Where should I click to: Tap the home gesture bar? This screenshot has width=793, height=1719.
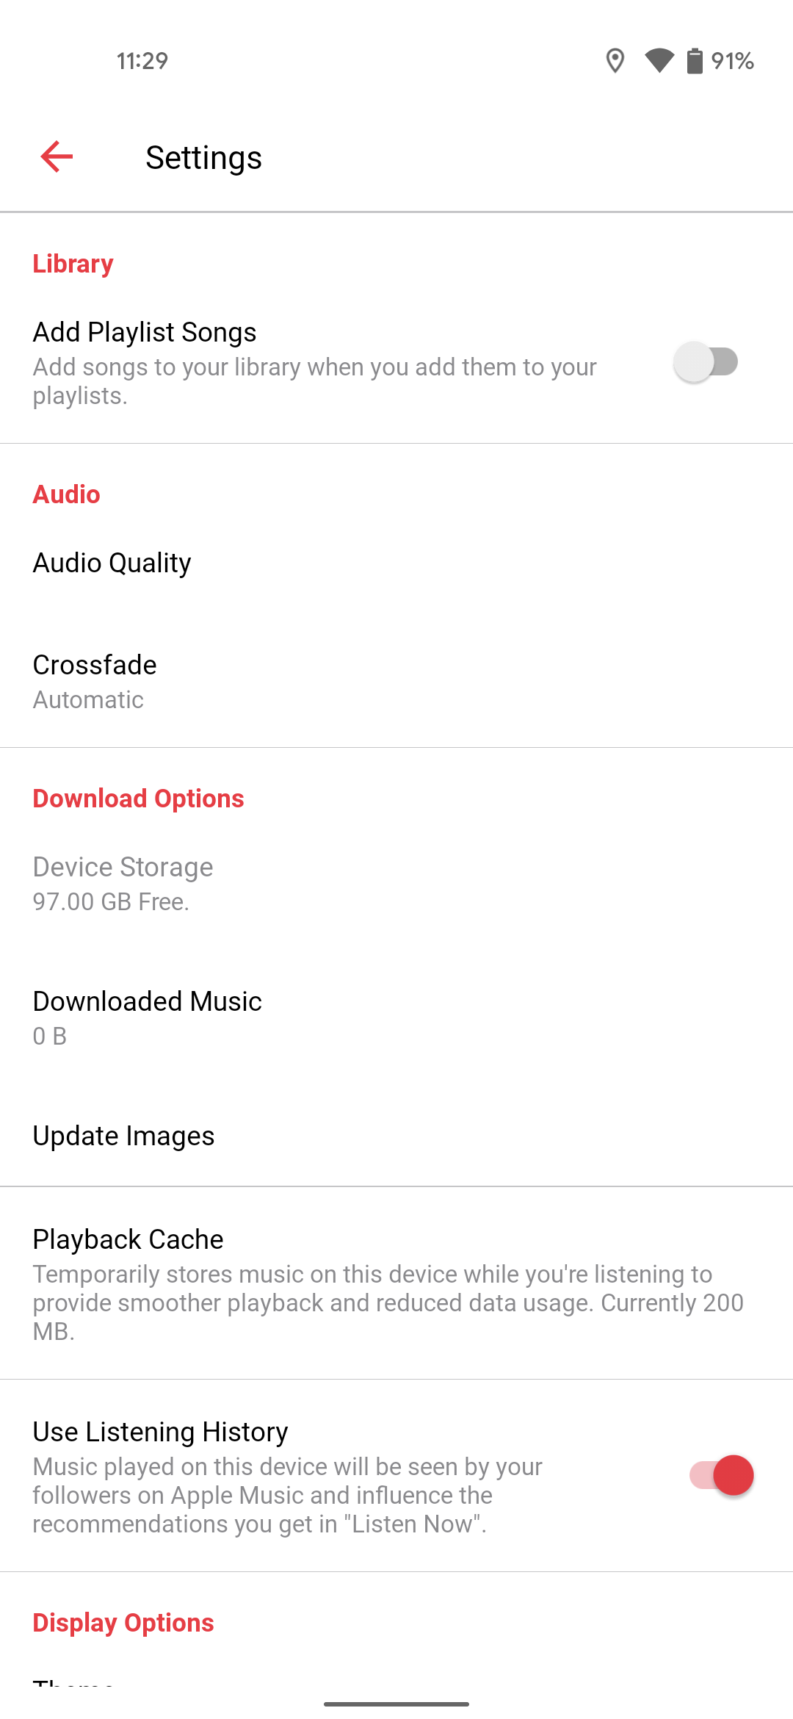[x=396, y=1704]
